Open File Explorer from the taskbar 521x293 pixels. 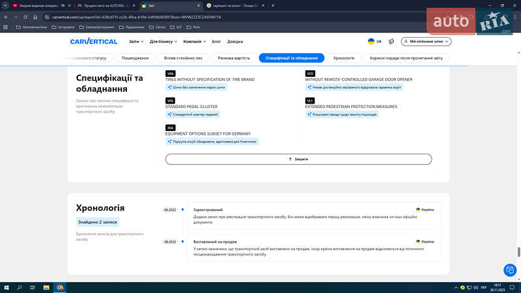pyautogui.click(x=46, y=287)
